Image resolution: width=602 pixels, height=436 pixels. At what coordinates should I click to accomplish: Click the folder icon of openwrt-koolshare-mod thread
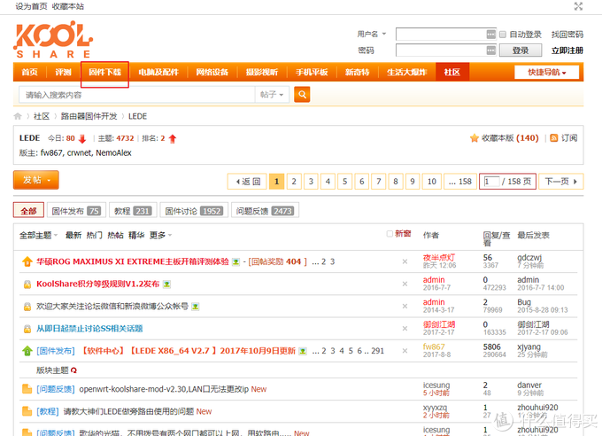coord(27,389)
